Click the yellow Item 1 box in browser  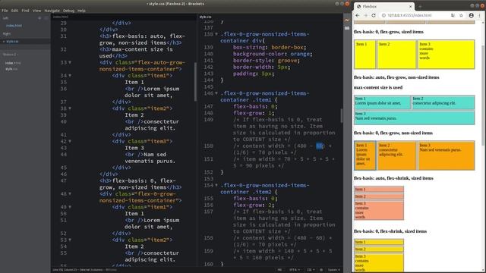point(364,54)
